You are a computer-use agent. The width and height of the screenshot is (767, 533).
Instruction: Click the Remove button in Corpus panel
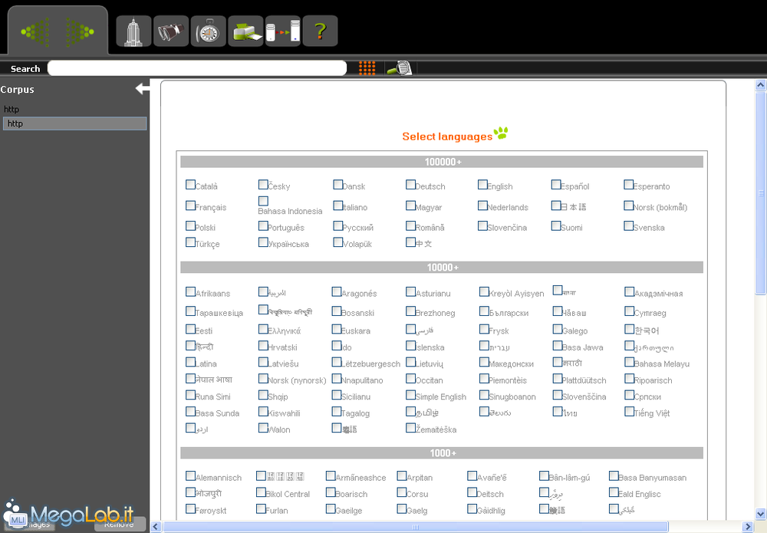120,525
